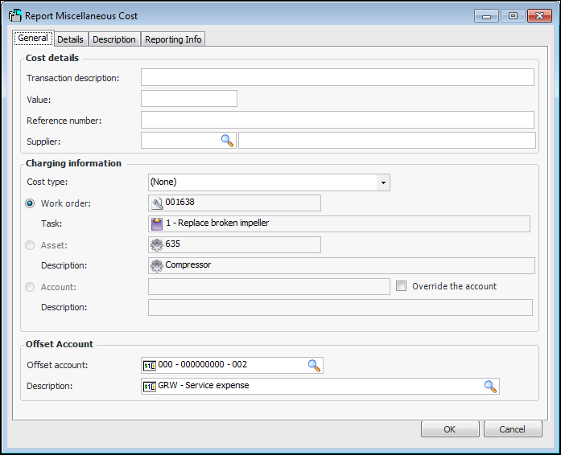Enable Override the account checkbox
561x455 pixels.
pos(402,286)
